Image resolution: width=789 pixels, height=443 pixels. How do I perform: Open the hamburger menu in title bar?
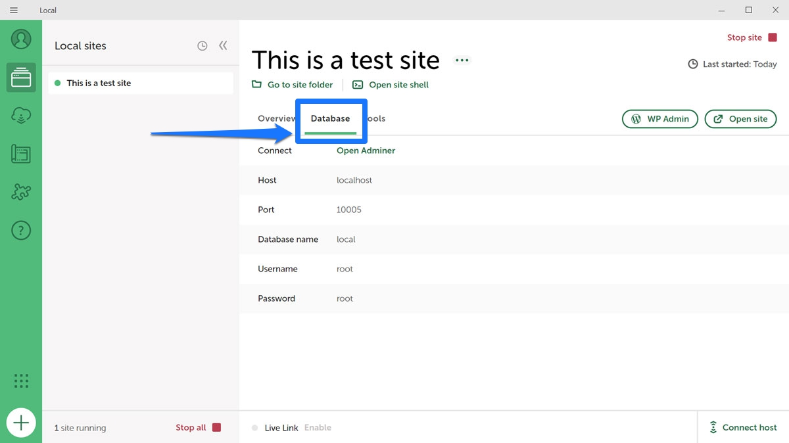tap(14, 10)
